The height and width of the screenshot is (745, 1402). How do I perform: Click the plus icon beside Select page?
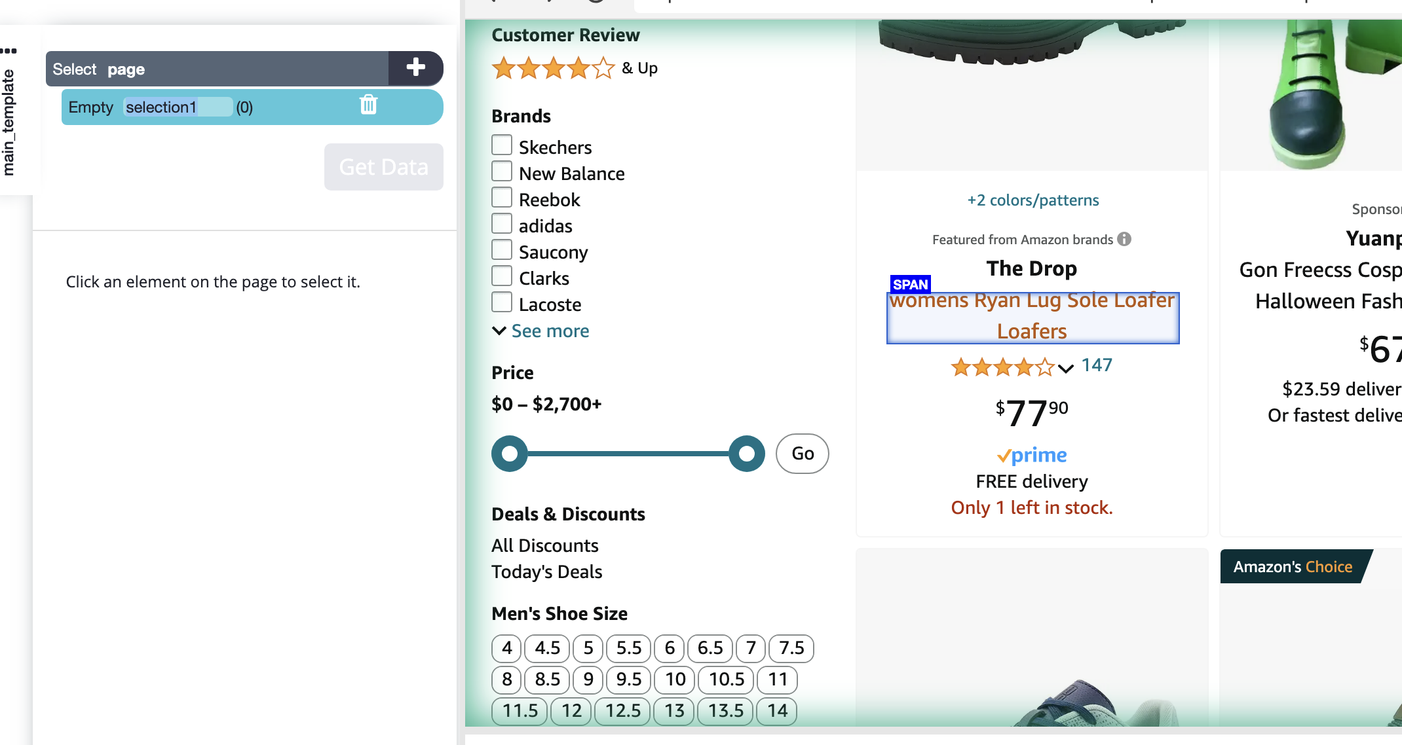[415, 67]
